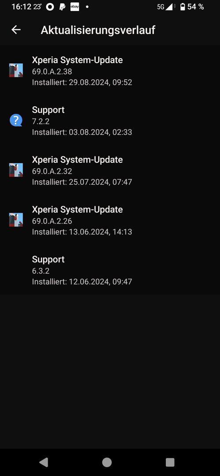Screen dimensions: 220x476
Task: Tap the eBay notification icon in status bar
Action: 75,7
